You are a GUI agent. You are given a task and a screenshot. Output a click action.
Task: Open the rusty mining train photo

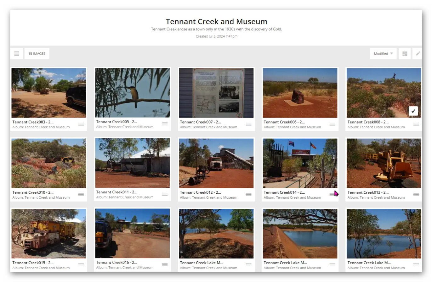click(48, 234)
